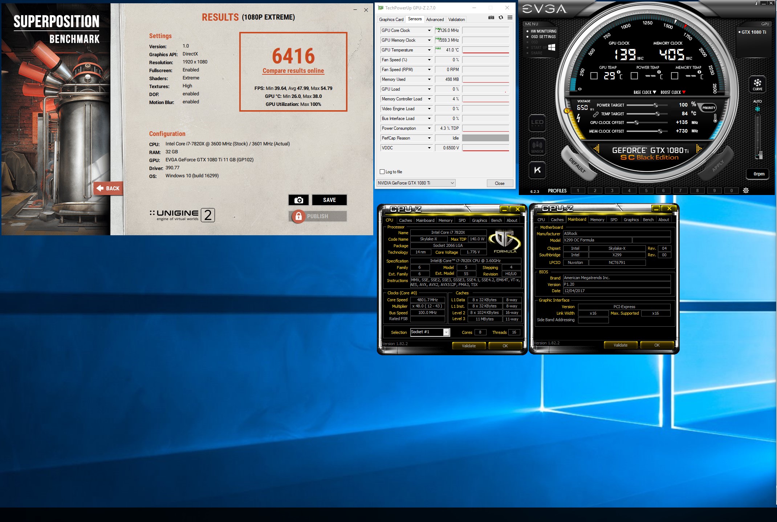Click the Boost Clock red marker triangle
The width and height of the screenshot is (777, 522).
pyautogui.click(x=684, y=92)
